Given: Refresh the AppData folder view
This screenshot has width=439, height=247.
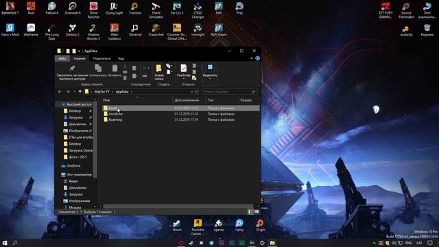Looking at the screenshot, I should pos(196,91).
